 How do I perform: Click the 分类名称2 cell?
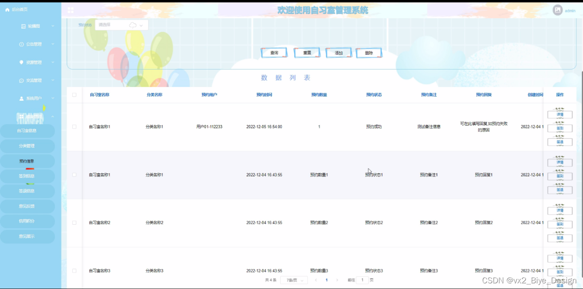coord(154,223)
